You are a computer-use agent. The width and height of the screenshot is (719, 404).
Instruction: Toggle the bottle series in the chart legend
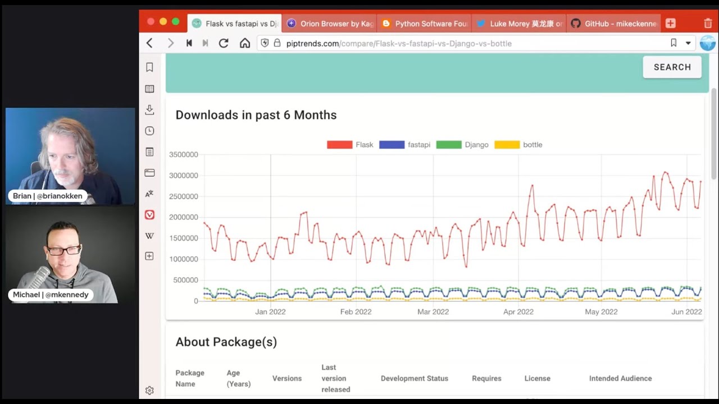tap(518, 145)
